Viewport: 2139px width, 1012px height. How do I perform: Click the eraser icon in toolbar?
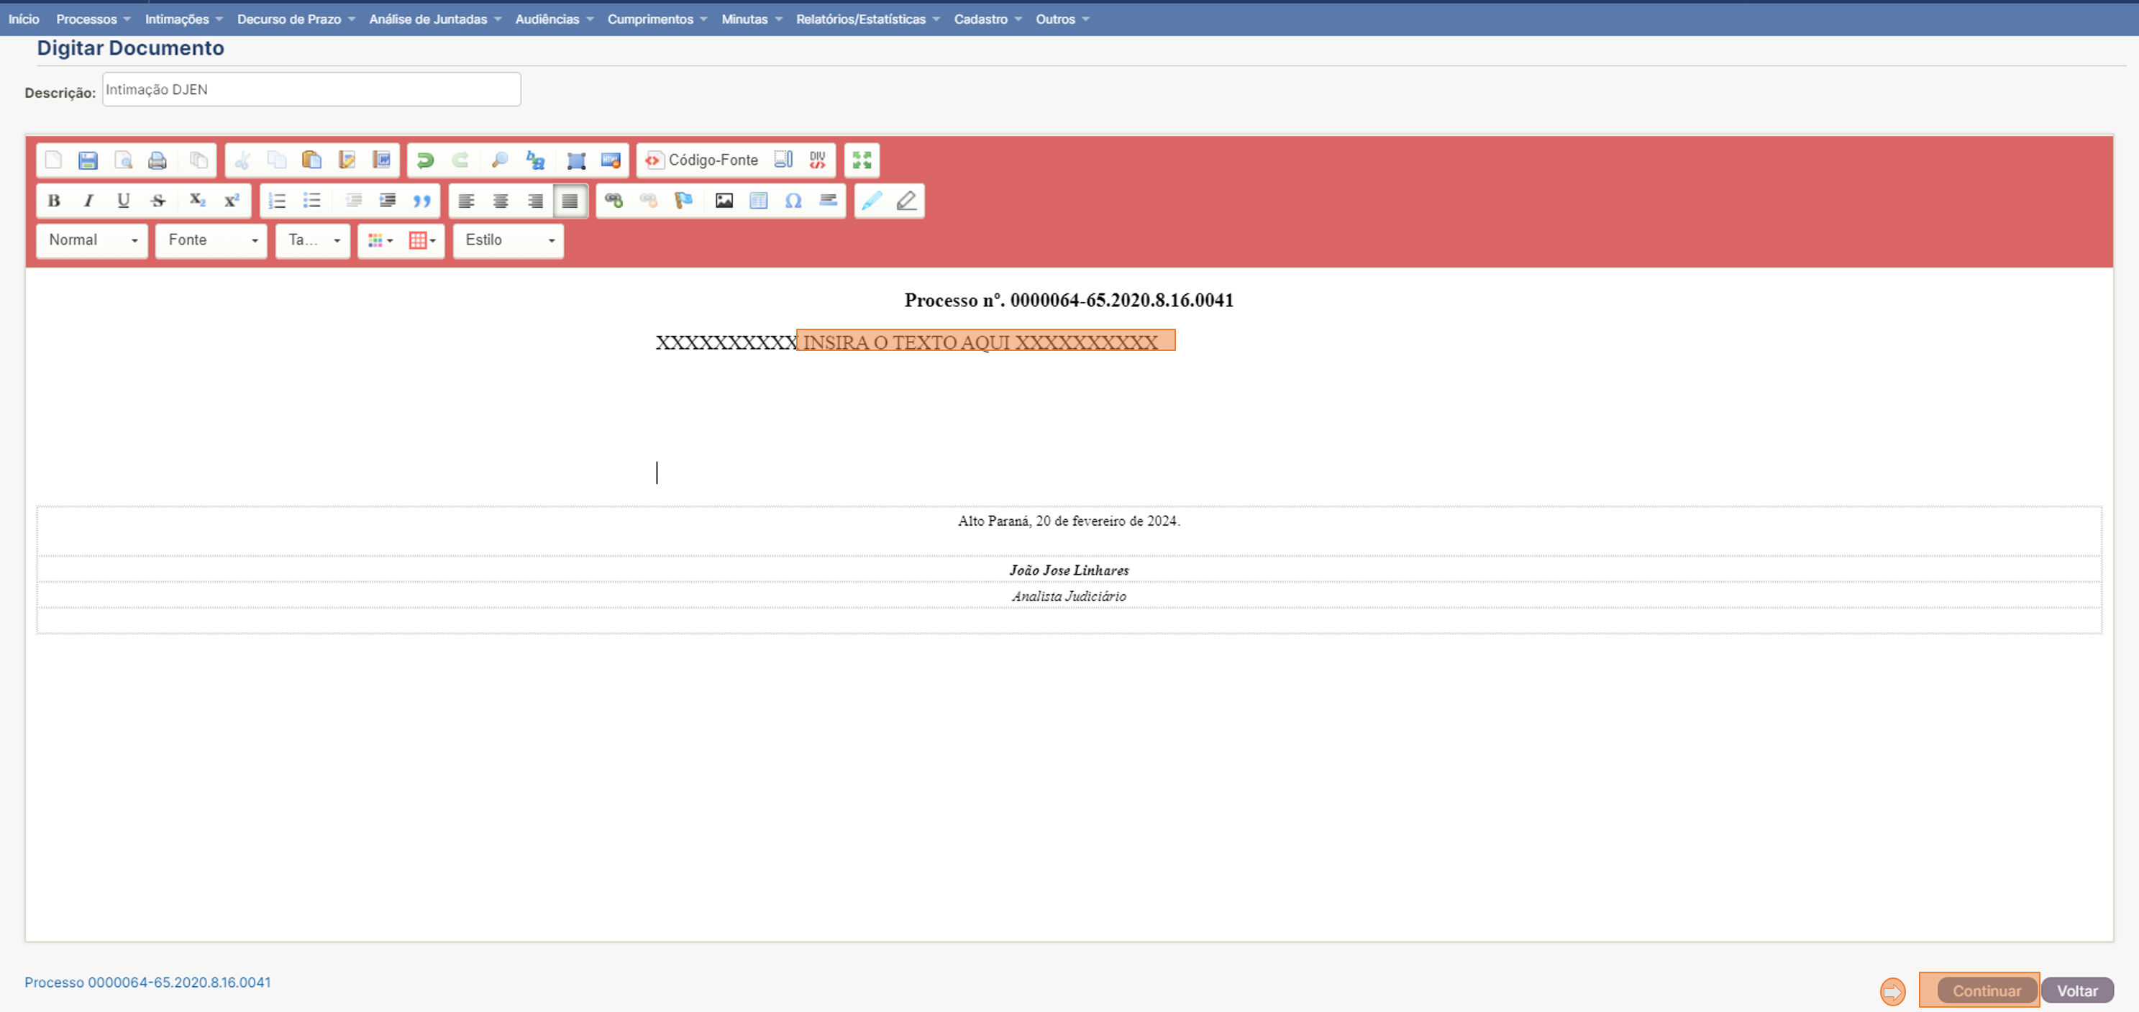[907, 201]
